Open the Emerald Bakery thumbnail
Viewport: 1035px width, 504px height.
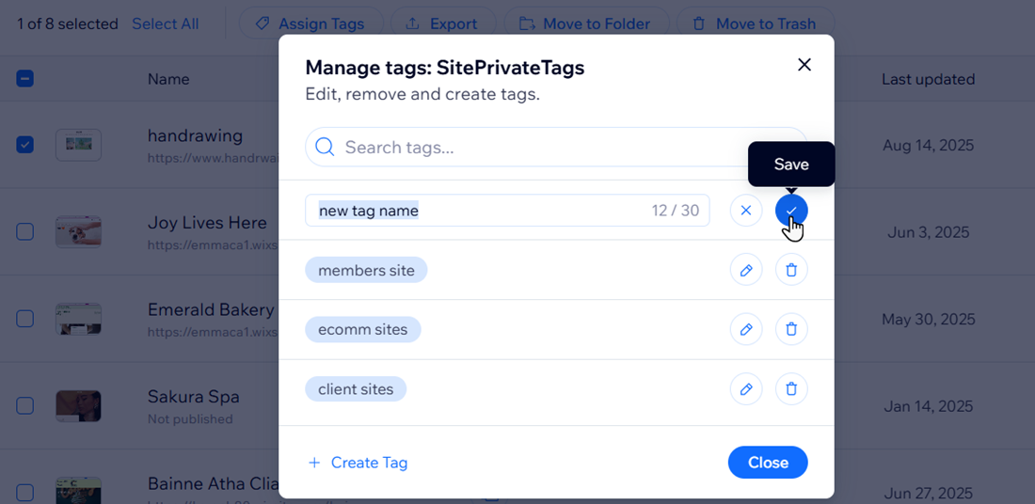pyautogui.click(x=78, y=319)
